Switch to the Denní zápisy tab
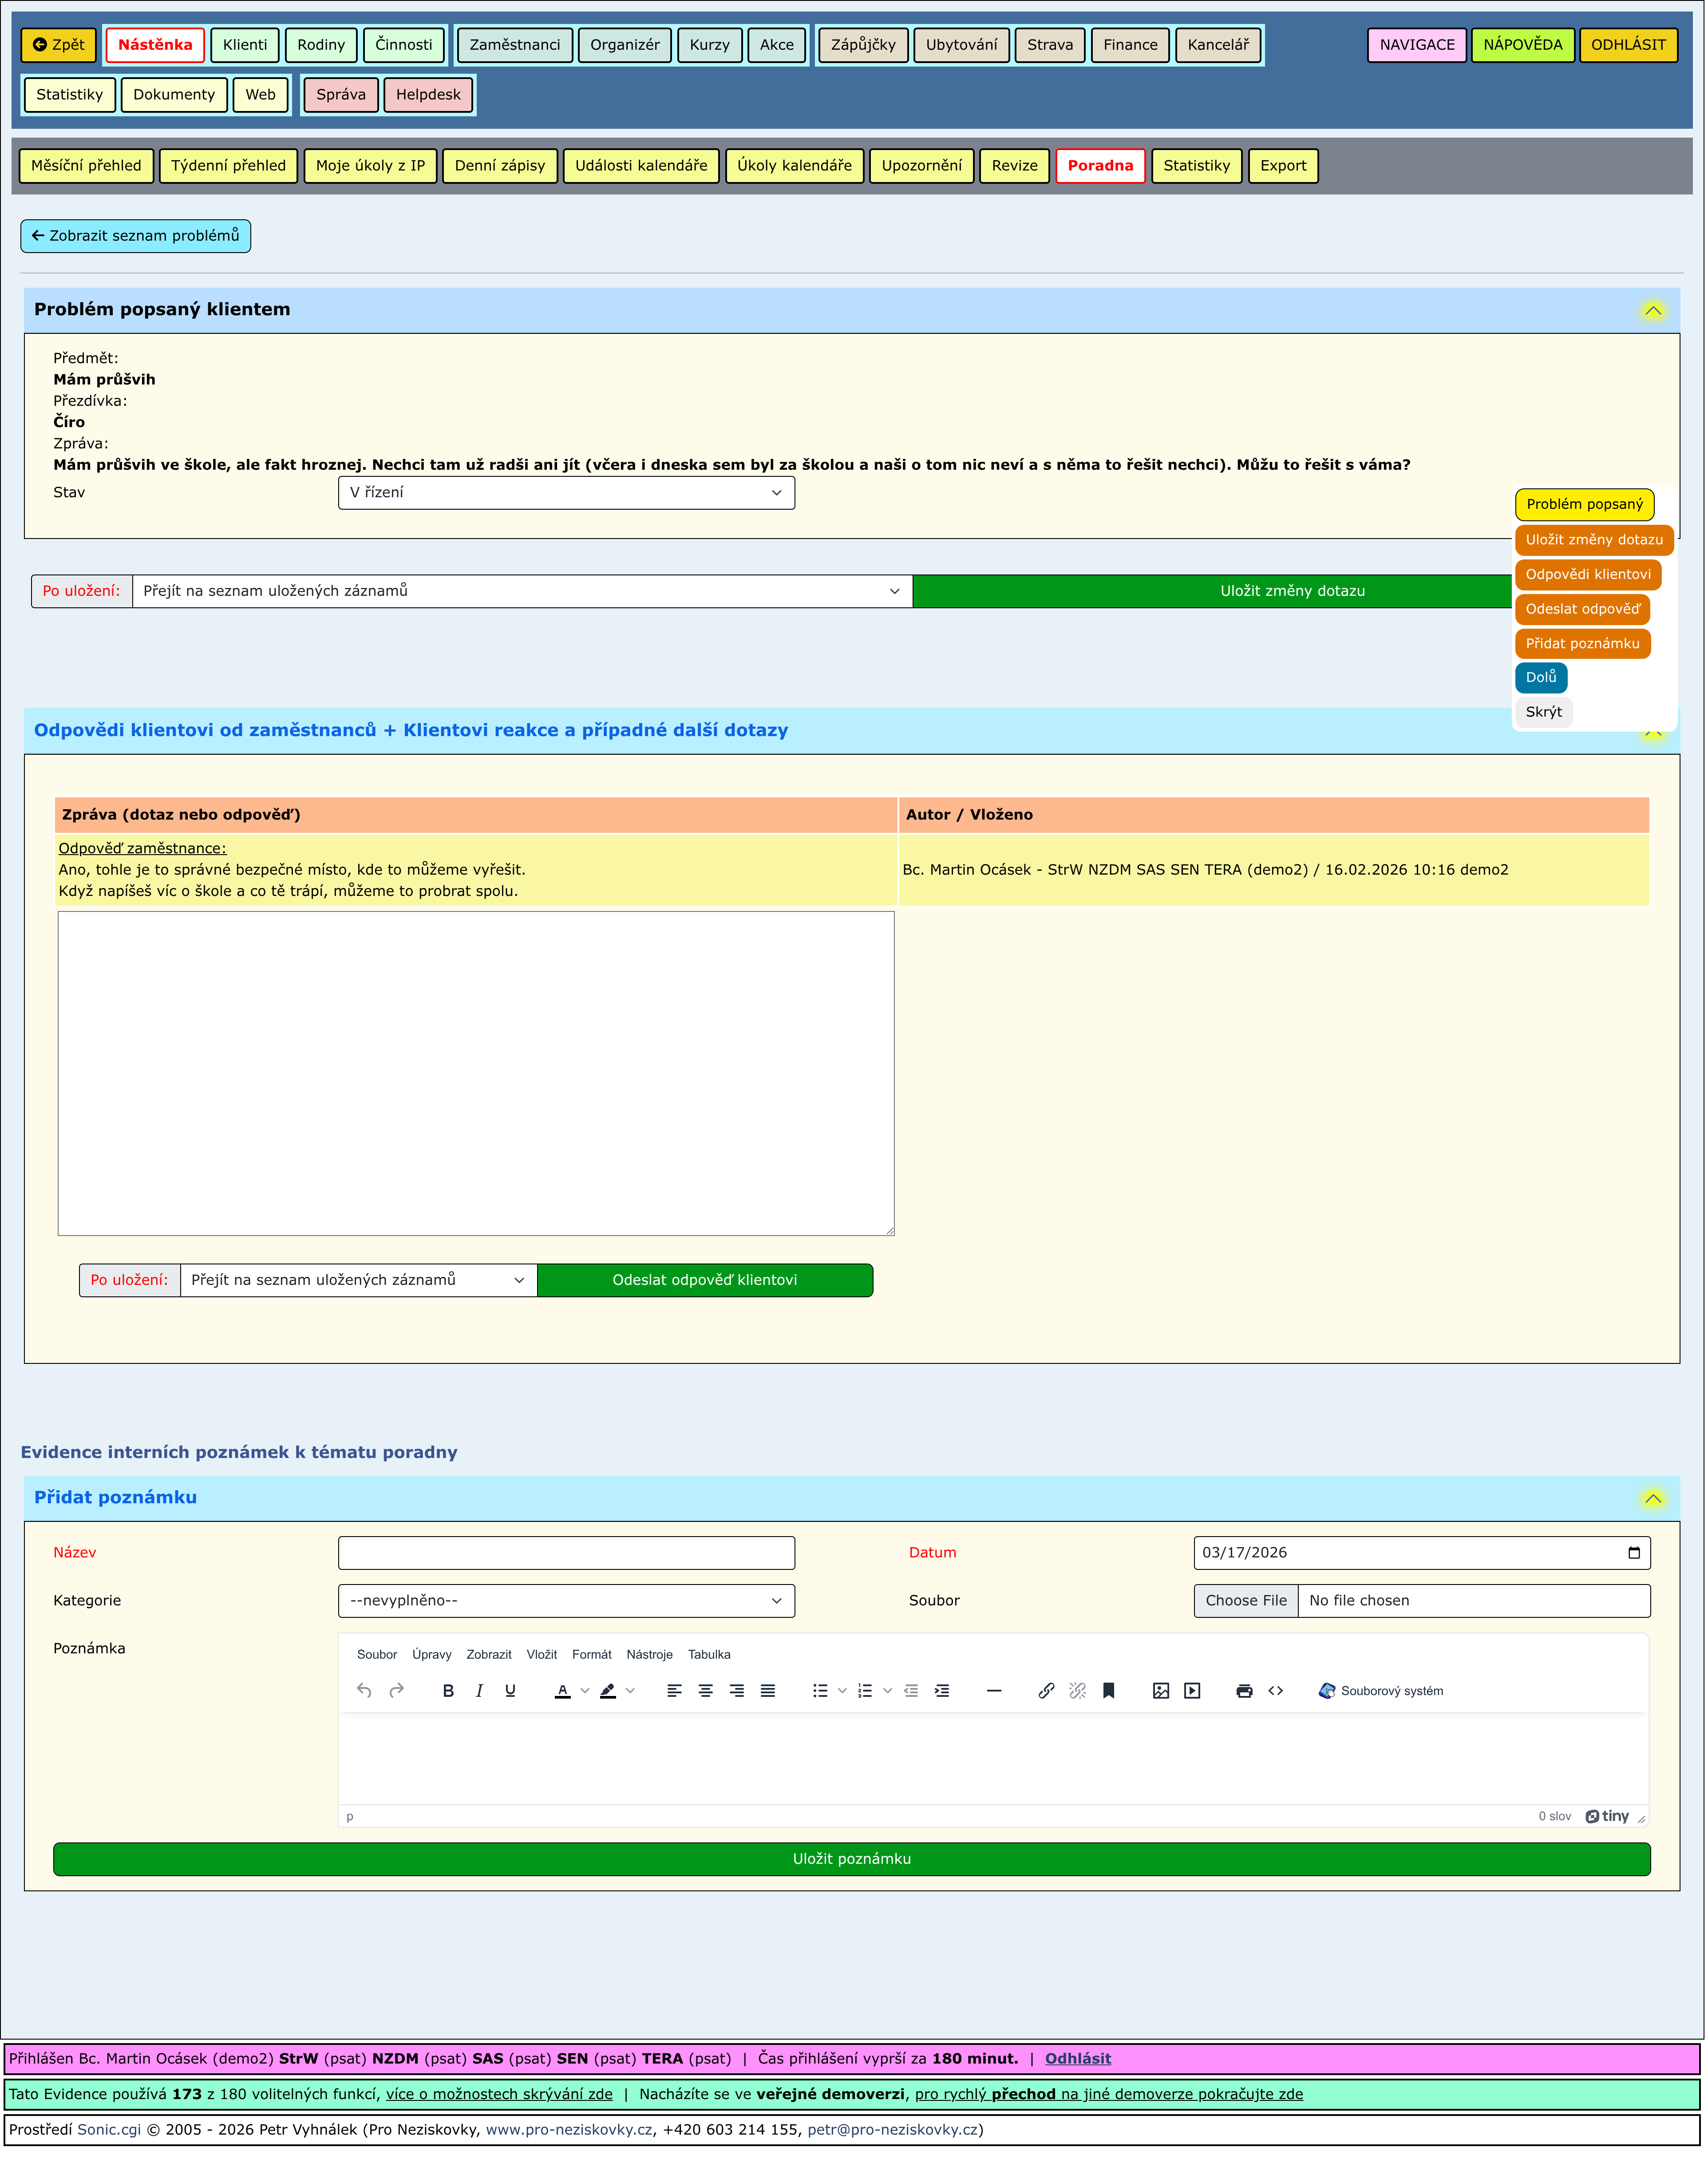This screenshot has width=1708, height=2171. [x=500, y=166]
